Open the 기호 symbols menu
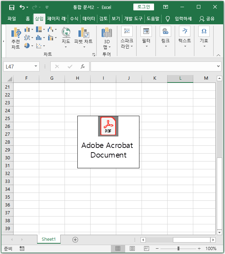Image resolution: width=225 pixels, height=254 pixels. pos(204,37)
